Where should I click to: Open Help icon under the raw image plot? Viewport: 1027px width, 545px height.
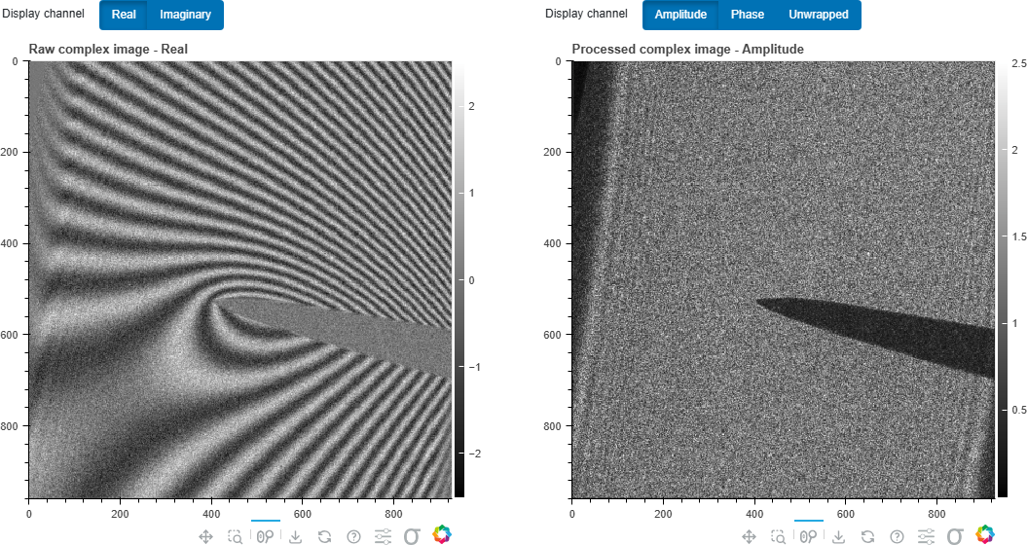pyautogui.click(x=353, y=537)
